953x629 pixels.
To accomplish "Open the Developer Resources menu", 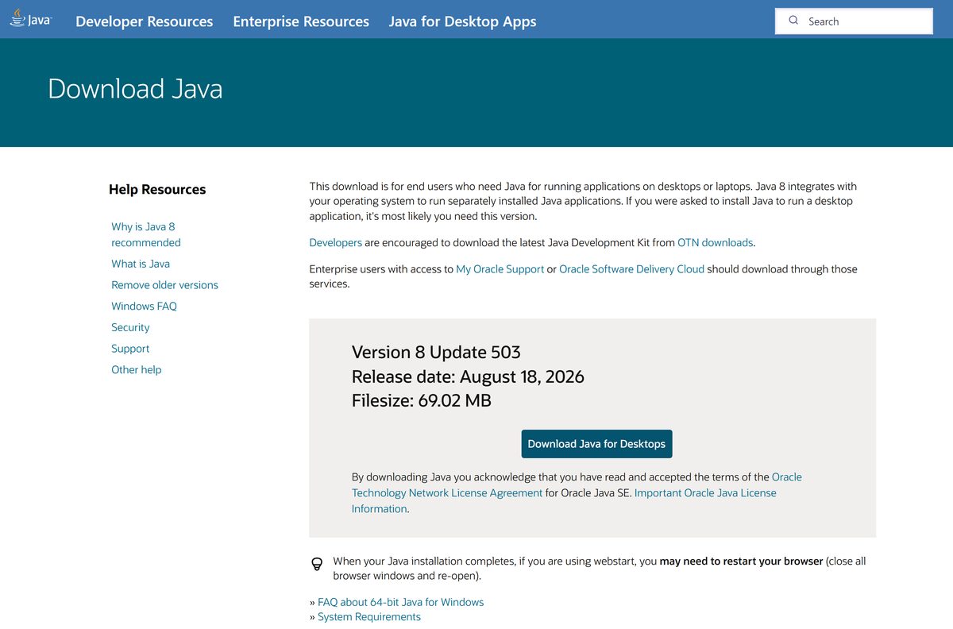I will 145,21.
